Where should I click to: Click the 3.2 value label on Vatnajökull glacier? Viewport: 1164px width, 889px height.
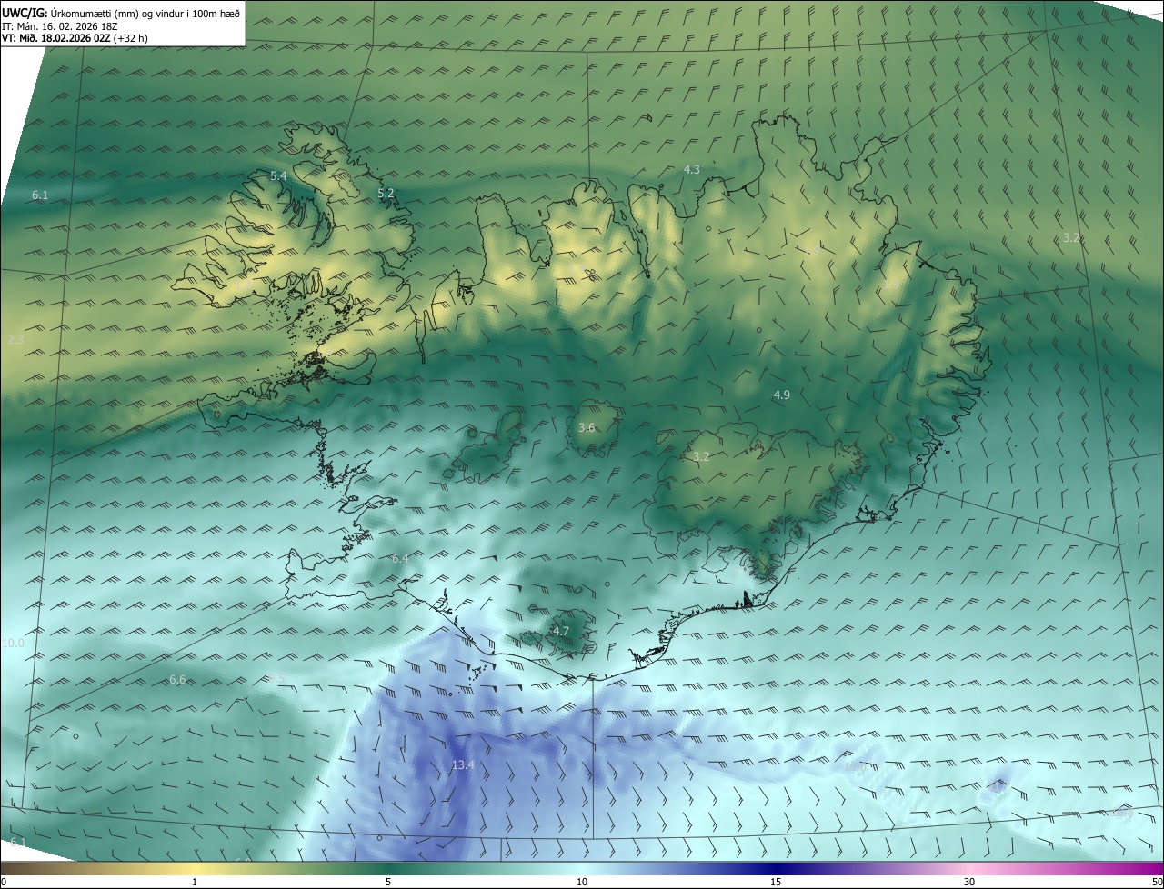click(x=701, y=456)
